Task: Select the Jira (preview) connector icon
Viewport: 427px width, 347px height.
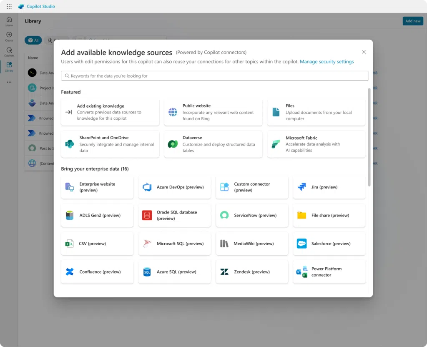Action: point(301,187)
